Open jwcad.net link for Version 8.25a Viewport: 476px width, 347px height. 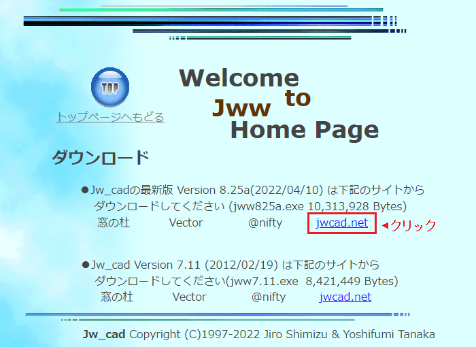[342, 223]
